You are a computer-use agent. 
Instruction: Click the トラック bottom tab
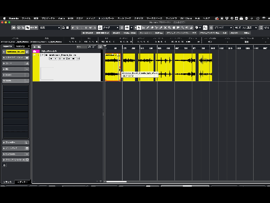click(x=8, y=182)
